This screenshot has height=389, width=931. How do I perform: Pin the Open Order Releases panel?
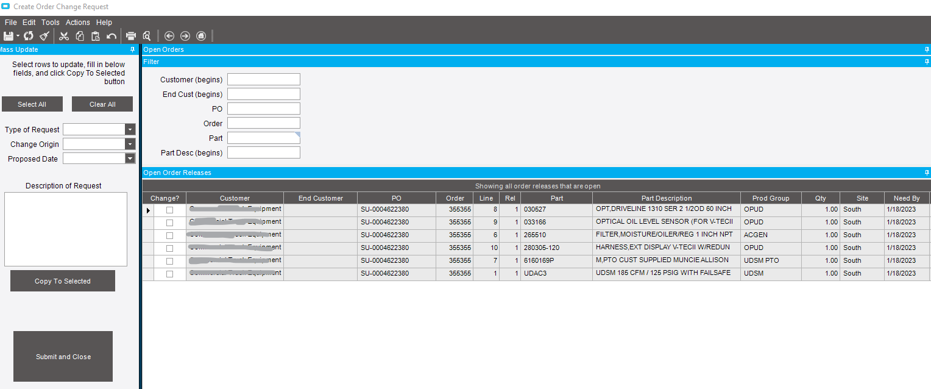click(x=927, y=173)
